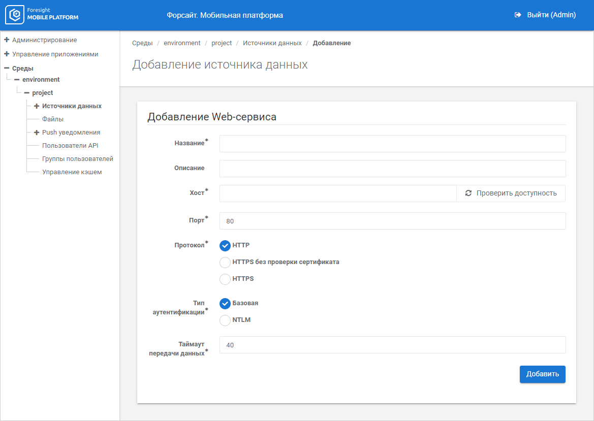Select the HTTP protocol radio button

coord(225,246)
